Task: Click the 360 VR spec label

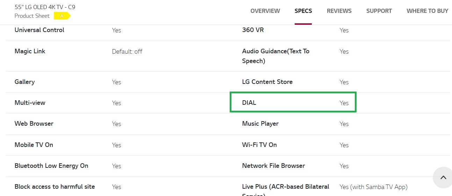Action: 253,30
